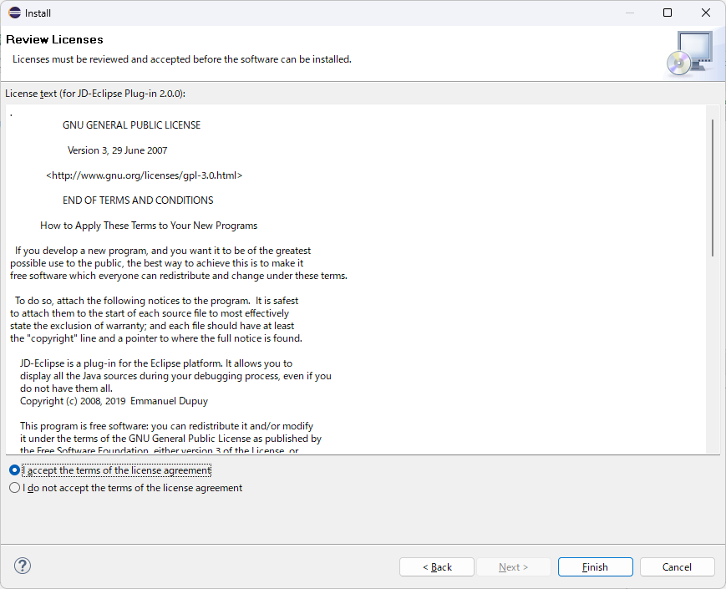
Task: Click Finish to install JD-Eclipse
Action: (x=595, y=566)
